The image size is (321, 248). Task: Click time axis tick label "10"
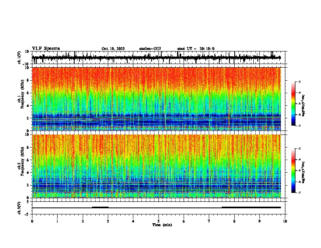tap(285, 221)
